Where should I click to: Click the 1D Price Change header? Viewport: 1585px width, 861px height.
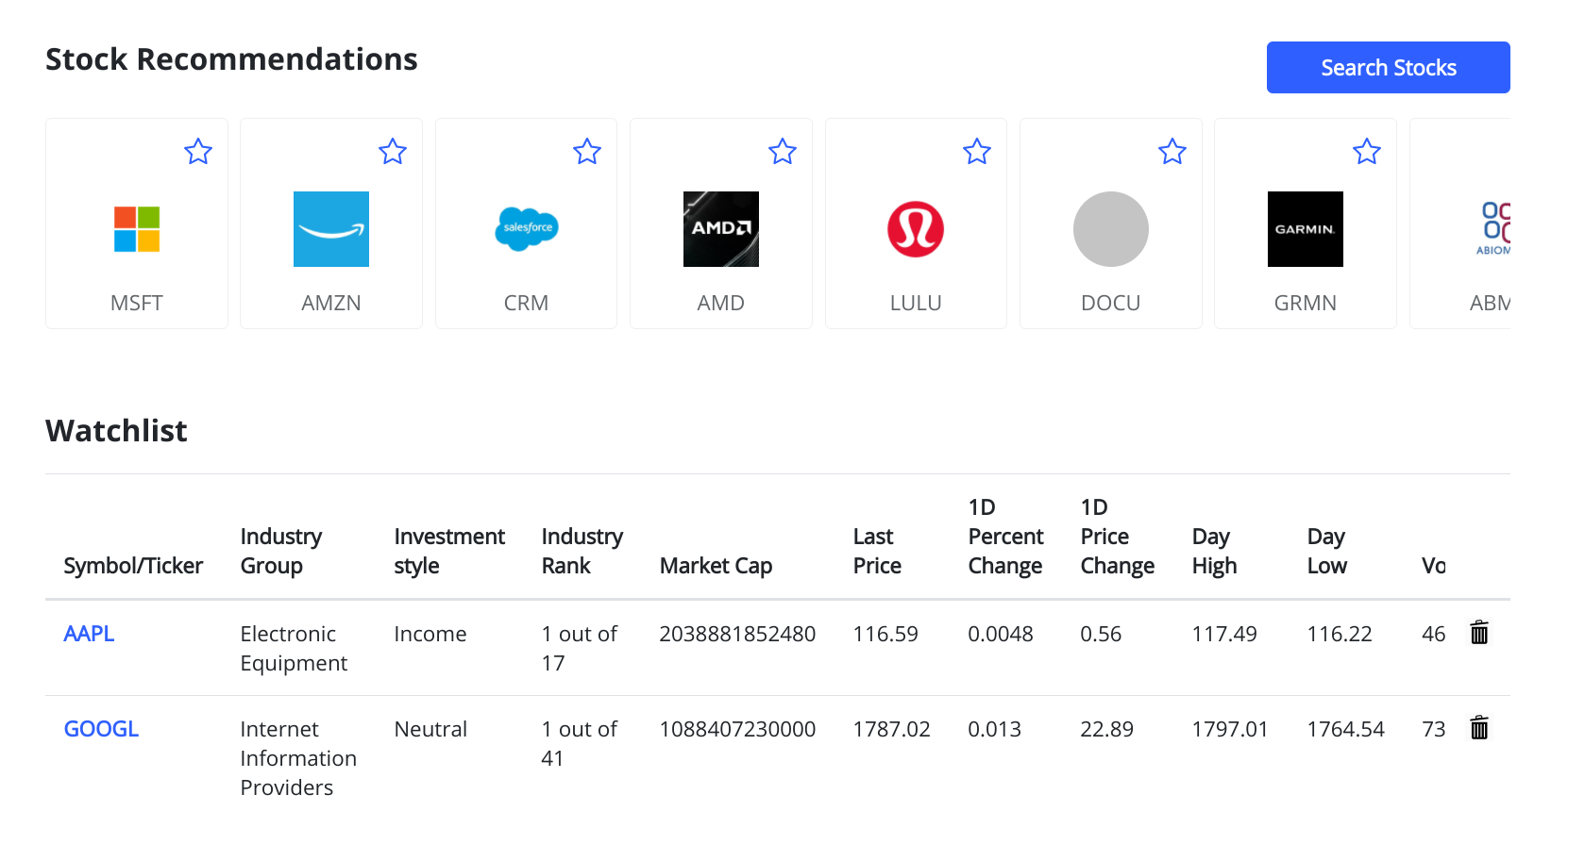point(1118,537)
